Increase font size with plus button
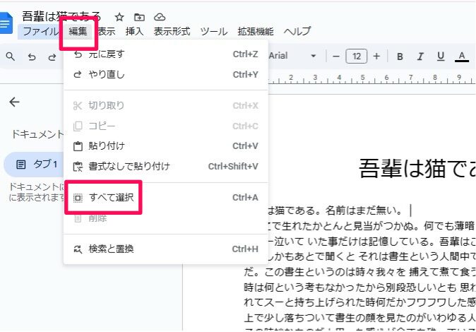Viewport: 476px width, 332px height. click(x=376, y=57)
